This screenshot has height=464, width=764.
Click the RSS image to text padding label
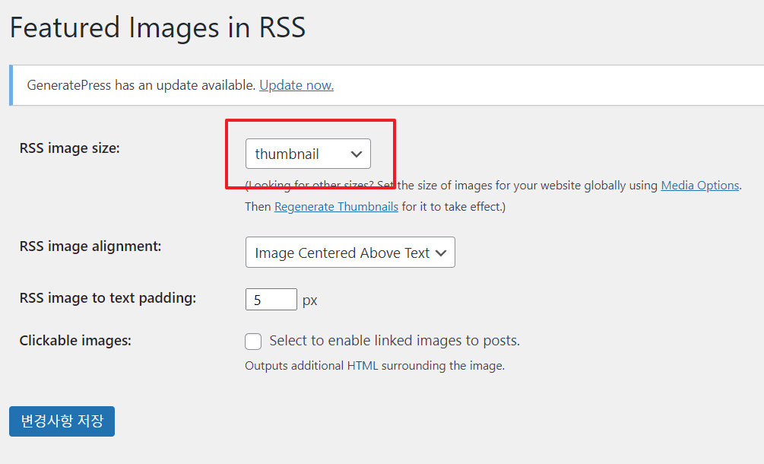coord(108,298)
